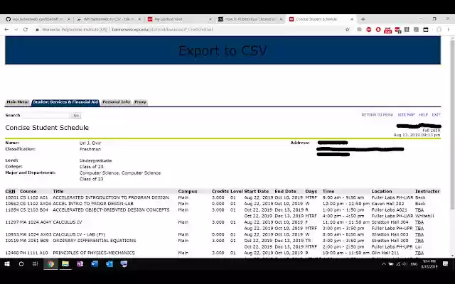
Task: Click the Search text field
Action: pos(46,115)
